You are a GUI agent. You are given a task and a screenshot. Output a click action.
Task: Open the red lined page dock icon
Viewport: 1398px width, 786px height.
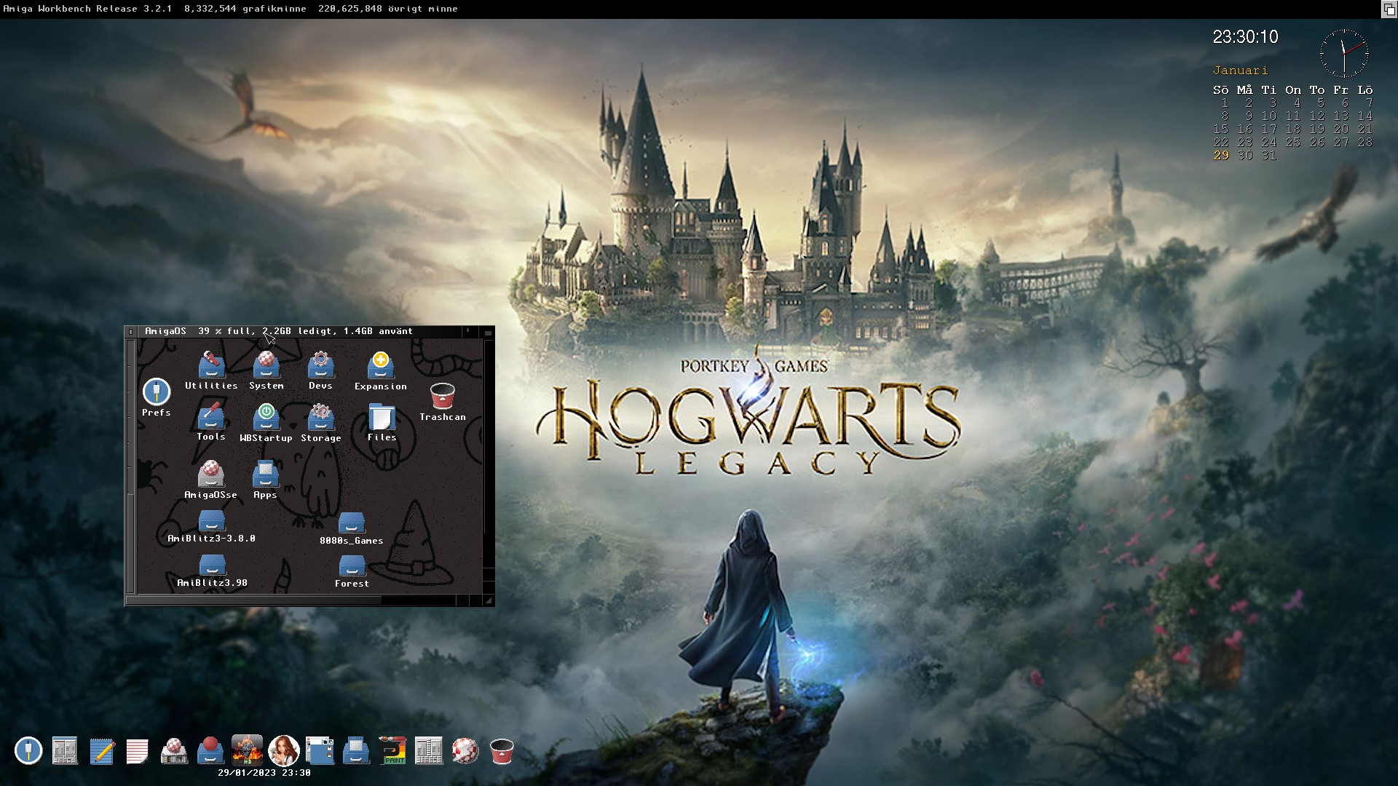(x=138, y=750)
